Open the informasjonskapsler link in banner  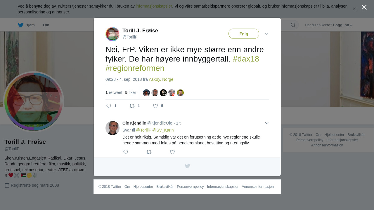click(154, 6)
